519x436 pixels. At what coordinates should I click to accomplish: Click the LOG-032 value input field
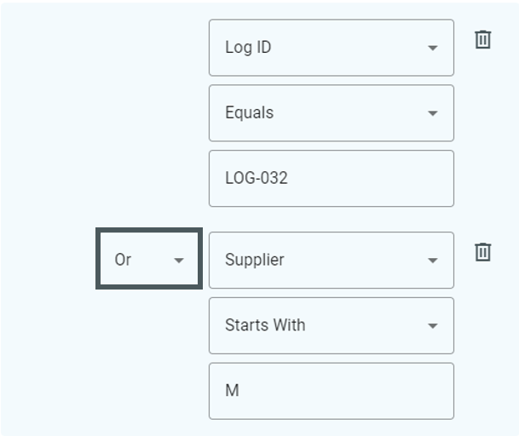pos(332,179)
